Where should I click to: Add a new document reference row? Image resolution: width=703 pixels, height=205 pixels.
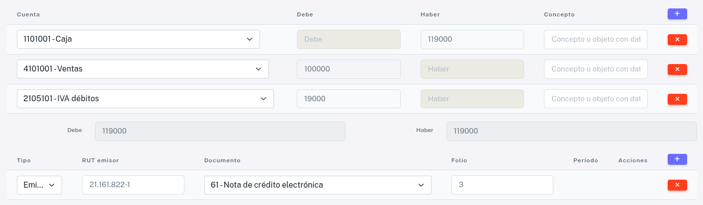coord(677,159)
